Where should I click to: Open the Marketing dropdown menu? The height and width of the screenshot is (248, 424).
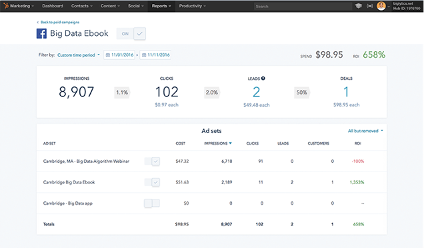tap(22, 6)
